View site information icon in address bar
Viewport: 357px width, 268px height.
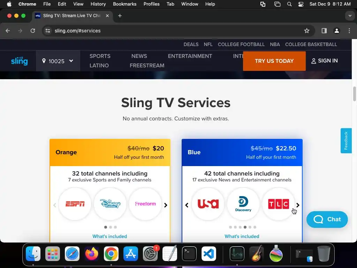[47, 31]
